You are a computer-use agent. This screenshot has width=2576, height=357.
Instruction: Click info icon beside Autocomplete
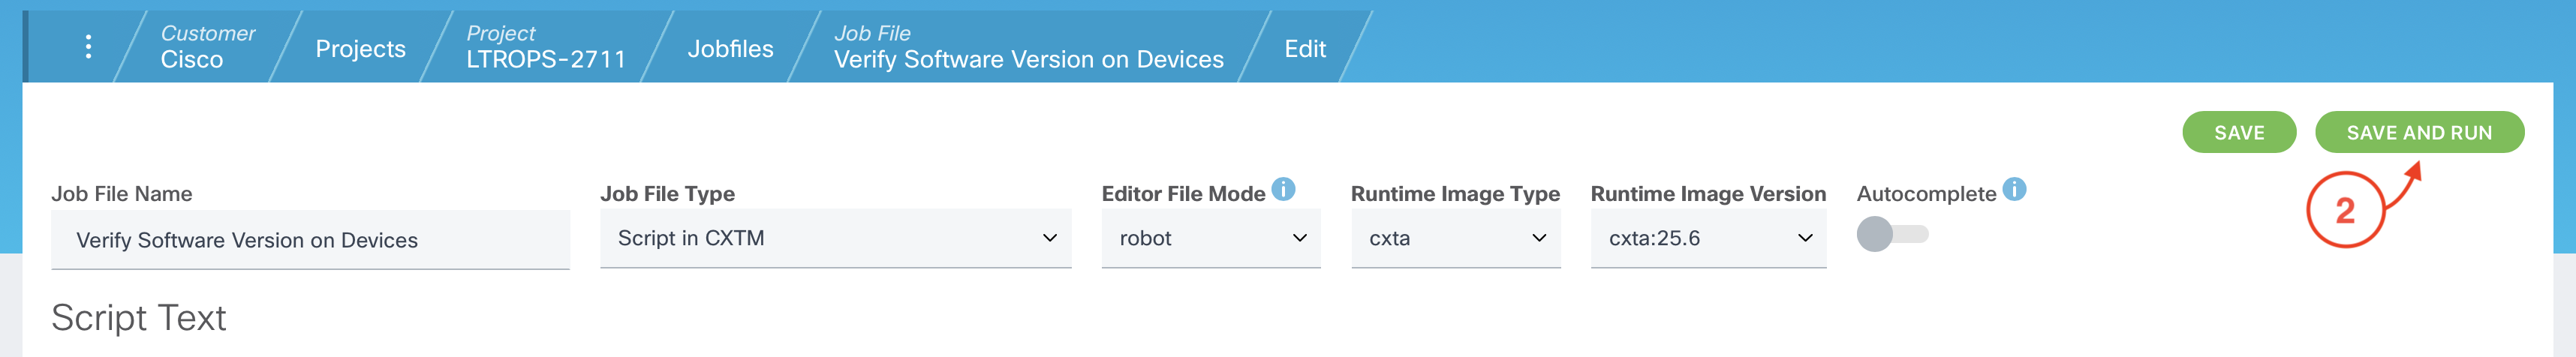(2014, 189)
